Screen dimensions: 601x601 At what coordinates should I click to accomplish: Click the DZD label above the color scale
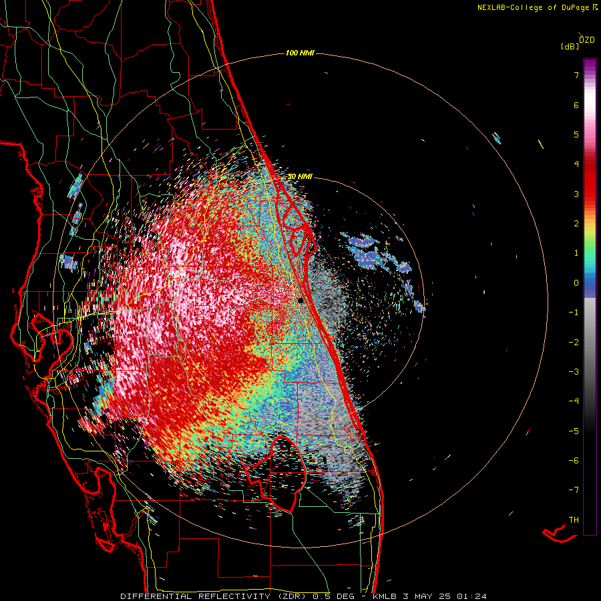586,39
